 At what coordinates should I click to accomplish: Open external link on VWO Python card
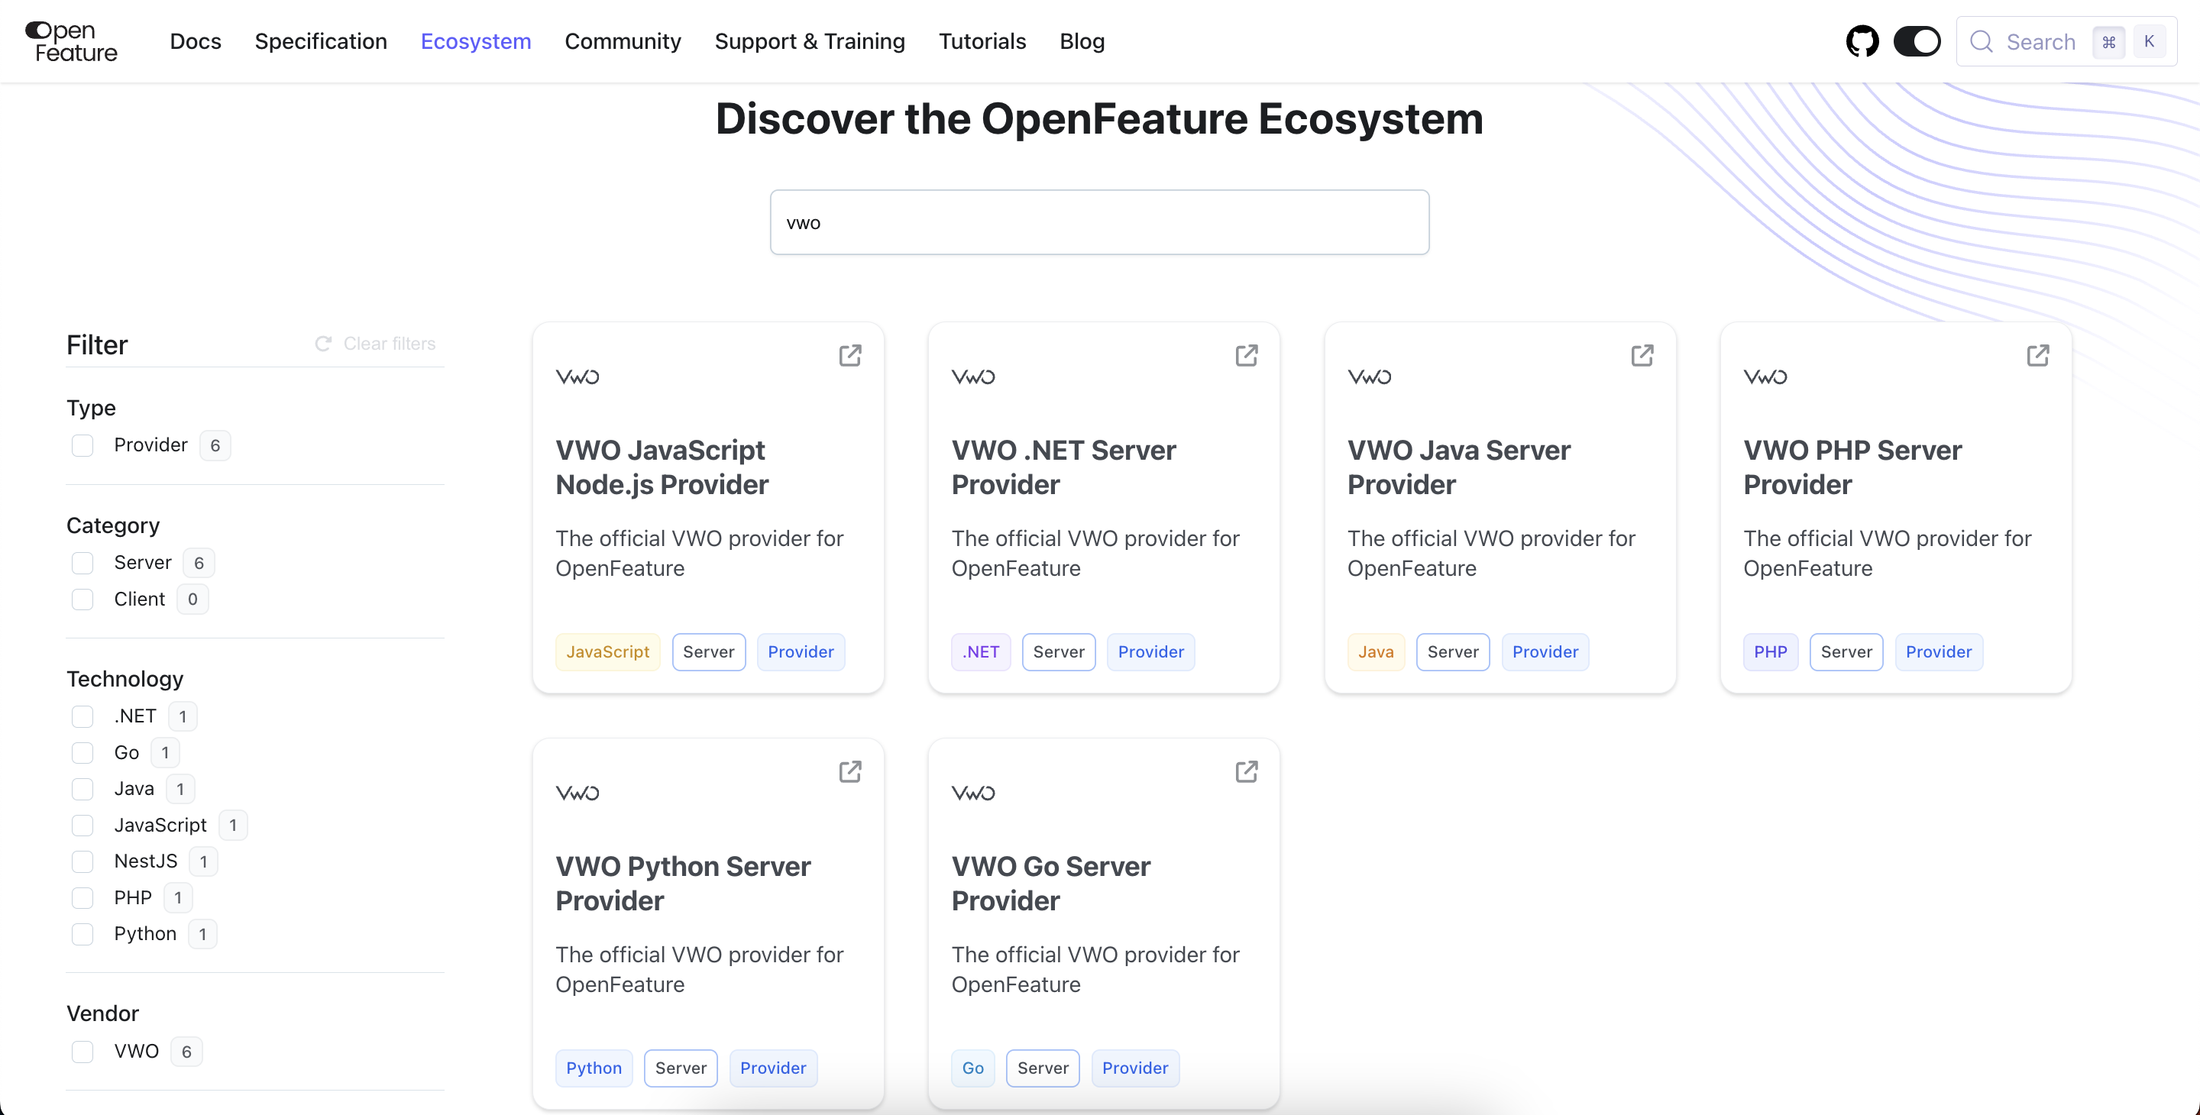pos(849,772)
